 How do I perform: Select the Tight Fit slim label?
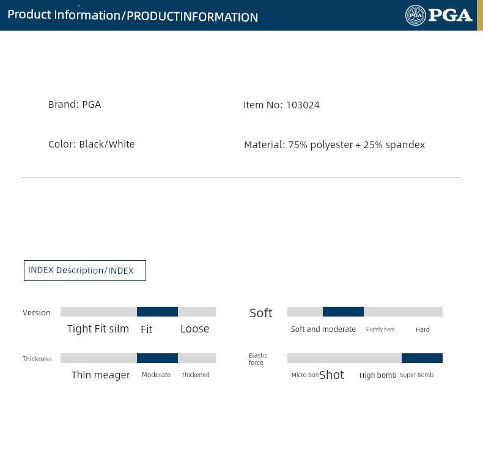98,329
